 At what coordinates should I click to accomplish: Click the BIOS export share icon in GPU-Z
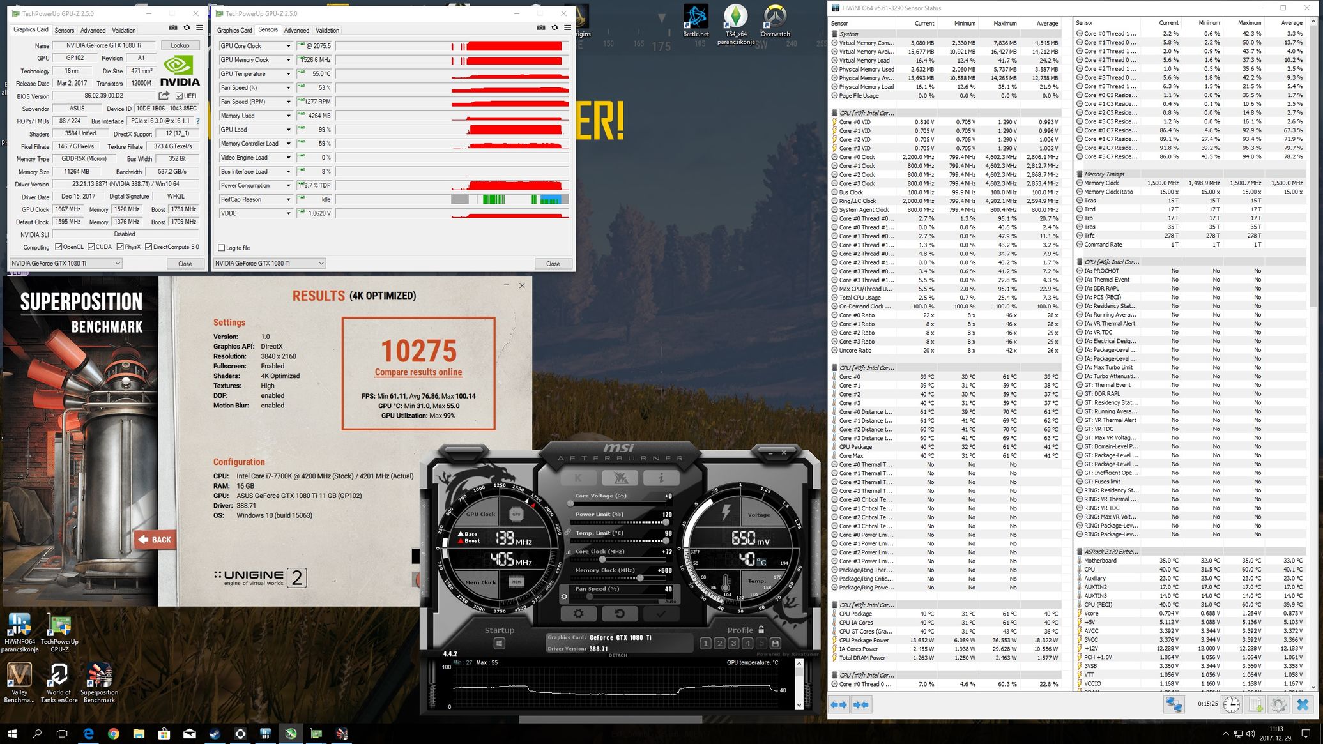[164, 96]
